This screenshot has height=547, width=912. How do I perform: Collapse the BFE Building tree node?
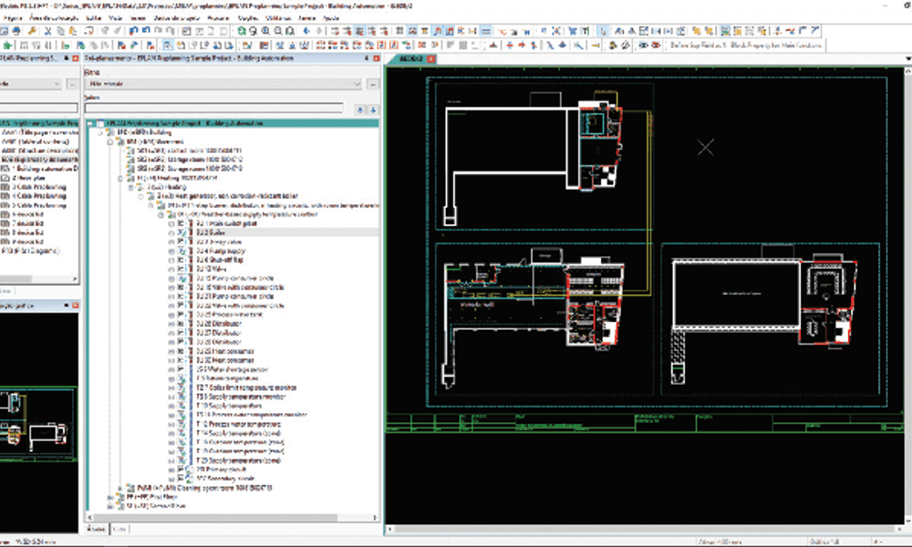[100, 132]
